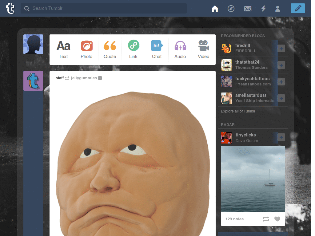Open the Activity lightning icon
Screen dimensions: 315x236
(263, 8)
